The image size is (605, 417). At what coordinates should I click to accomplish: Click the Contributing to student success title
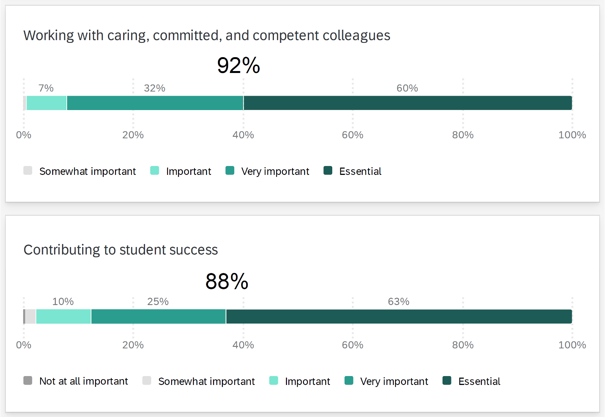[121, 250]
